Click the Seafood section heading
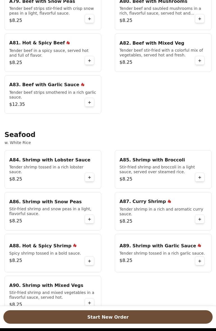The height and width of the screenshot is (331, 216). click(20, 135)
